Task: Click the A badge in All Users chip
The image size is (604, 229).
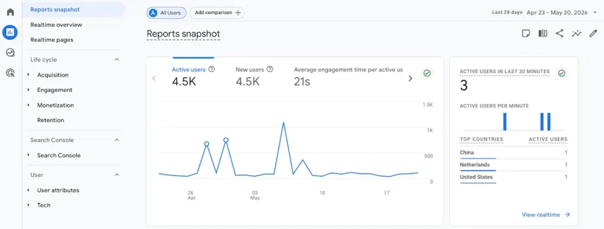Action: [x=153, y=13]
